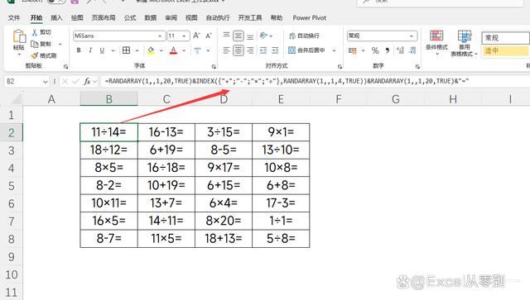The width and height of the screenshot is (530, 300).
Task: Open Conditional Formatting (条件格式)
Action: [436, 42]
